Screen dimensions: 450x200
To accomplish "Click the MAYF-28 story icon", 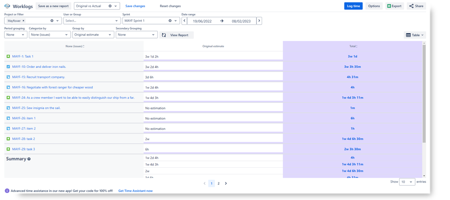I will [x=8, y=139].
